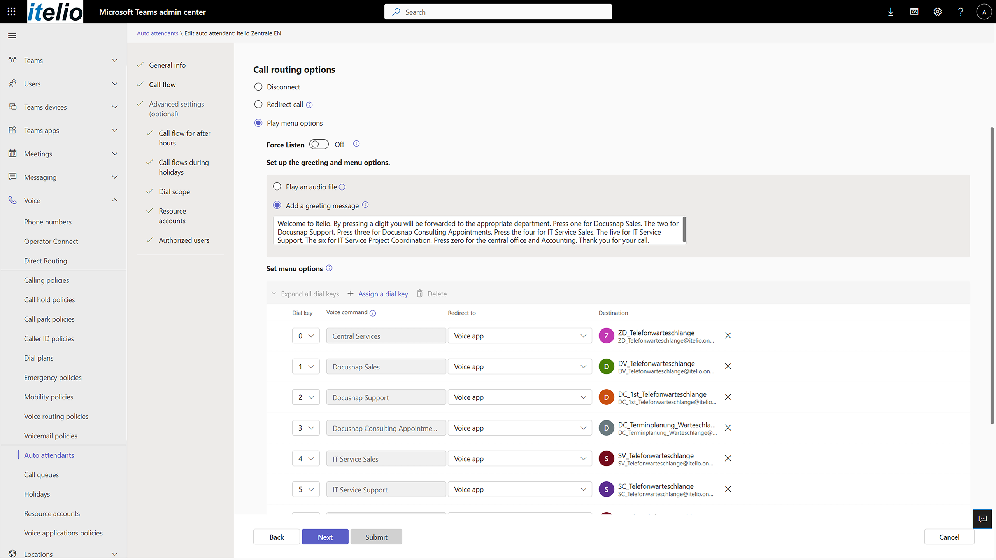This screenshot has width=996, height=560.
Task: Click Assign a dial key
Action: point(378,294)
